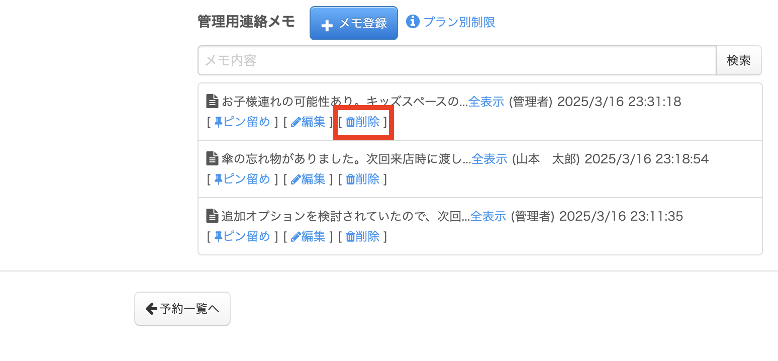Click the info icon beside プラン別制限
The image size is (778, 361).
413,22
